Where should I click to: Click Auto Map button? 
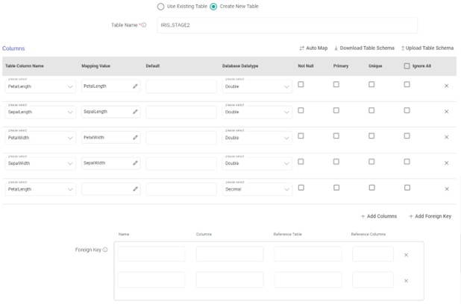pyautogui.click(x=313, y=48)
